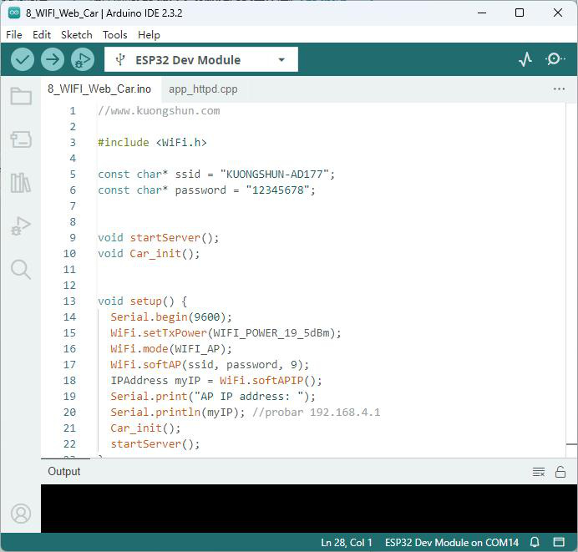
Task: Open the Serial Plotter
Action: pos(525,59)
